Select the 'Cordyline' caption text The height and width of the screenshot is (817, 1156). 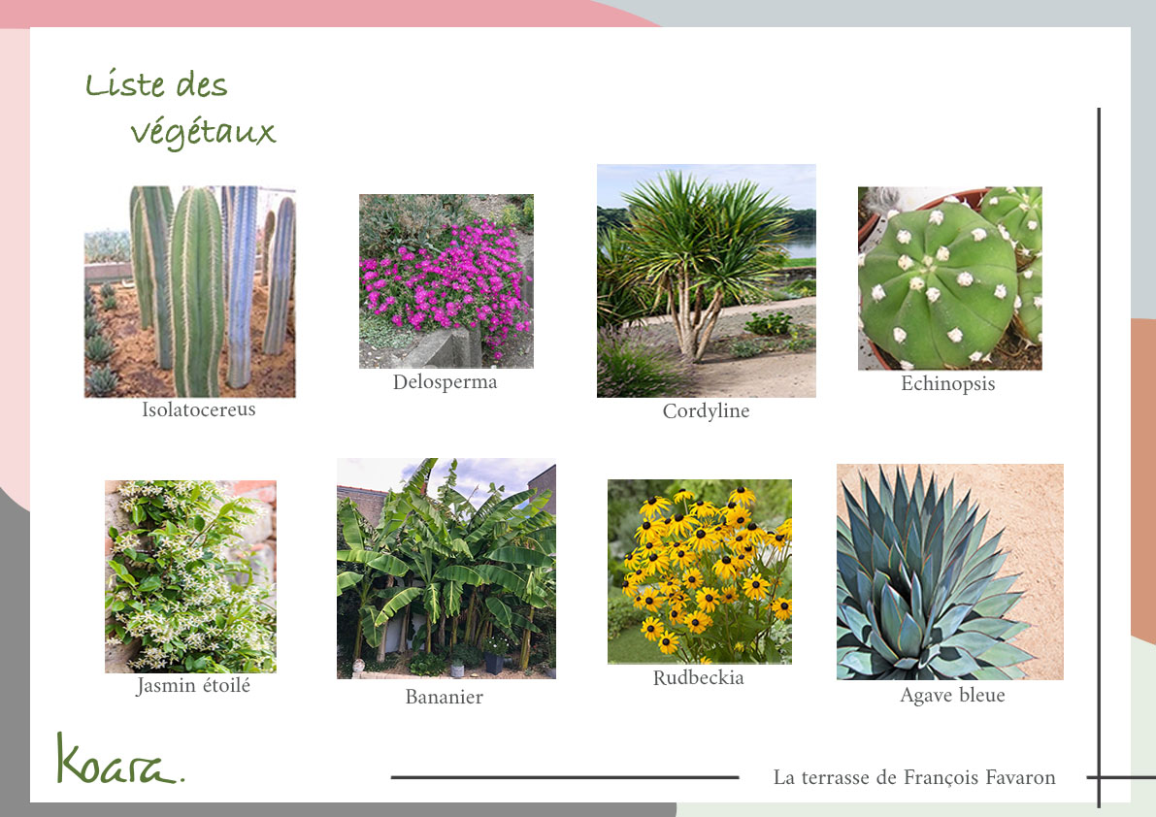(x=706, y=411)
